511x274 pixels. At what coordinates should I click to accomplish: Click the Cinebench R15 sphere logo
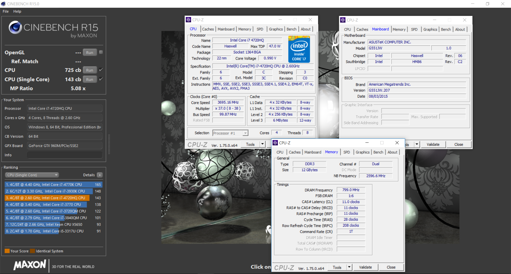point(15,27)
